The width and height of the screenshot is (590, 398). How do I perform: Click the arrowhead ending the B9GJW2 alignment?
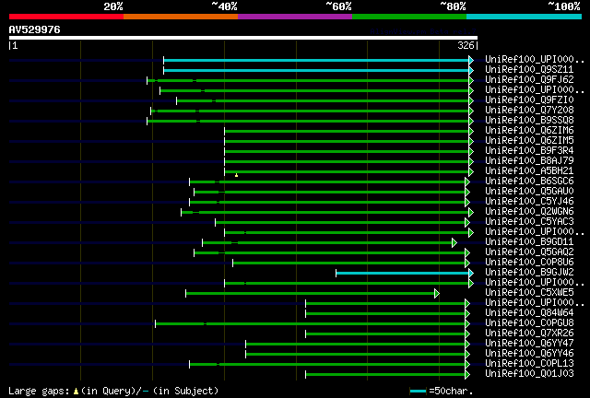471,273
